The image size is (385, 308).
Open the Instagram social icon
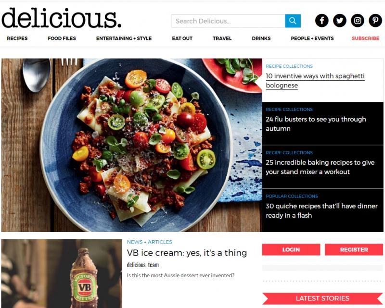(358, 20)
